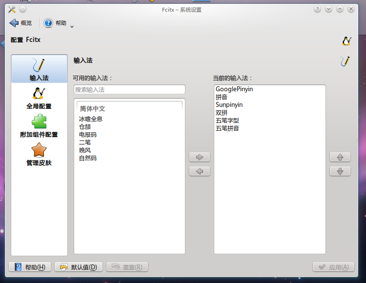The width and height of the screenshot is (366, 283).
Task: Select 五笔拼音 in current input methods
Action: point(269,128)
